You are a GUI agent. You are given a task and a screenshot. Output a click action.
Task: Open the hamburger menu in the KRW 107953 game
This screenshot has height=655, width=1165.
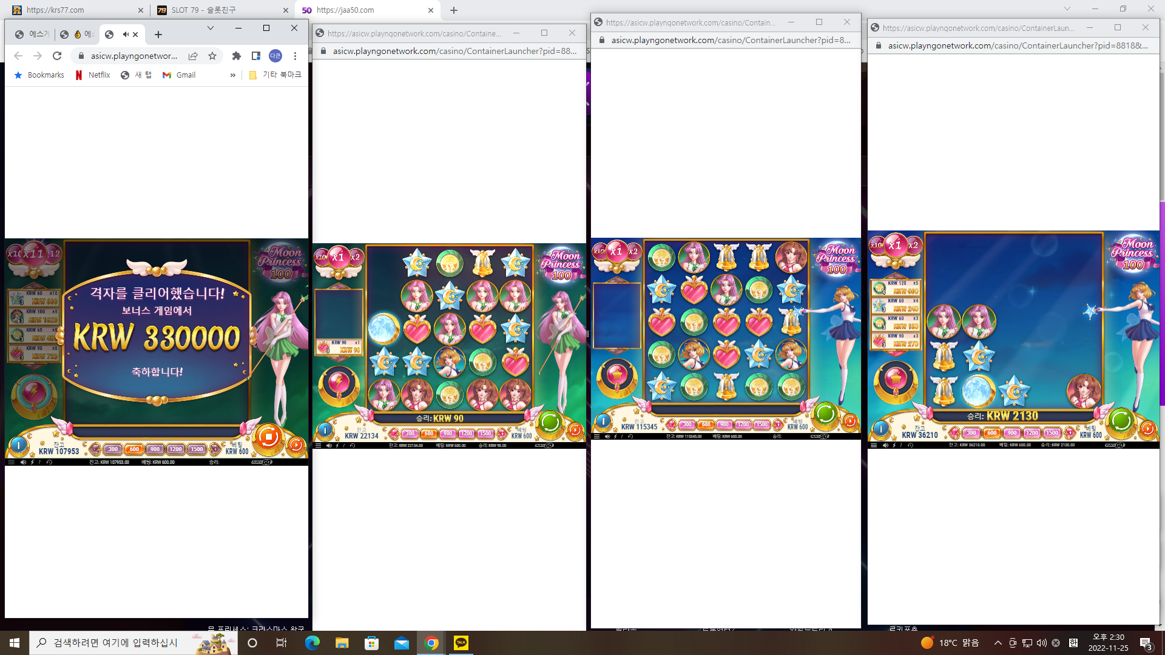(x=11, y=462)
